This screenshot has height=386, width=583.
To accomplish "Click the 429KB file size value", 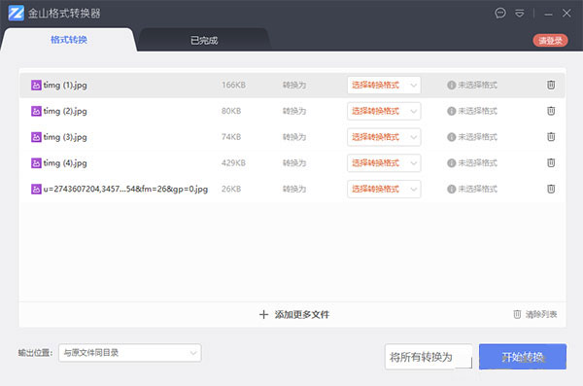I will pos(233,163).
